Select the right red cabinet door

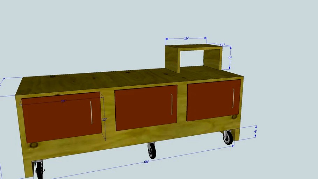[x=214, y=100]
